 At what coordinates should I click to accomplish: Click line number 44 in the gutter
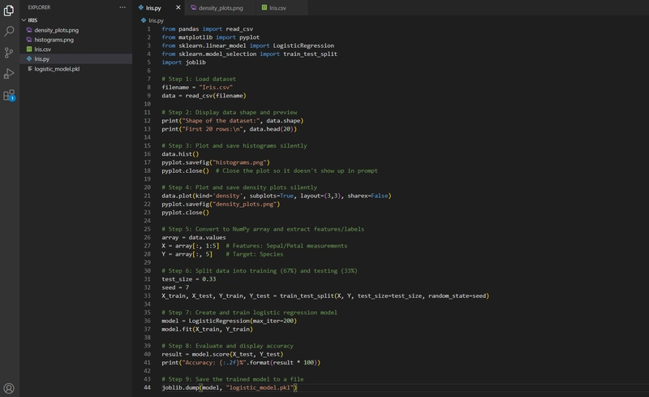pyautogui.click(x=147, y=387)
